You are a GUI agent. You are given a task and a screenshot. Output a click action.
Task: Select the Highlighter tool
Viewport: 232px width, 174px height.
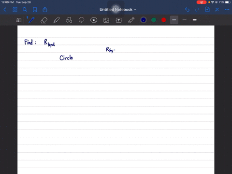57,20
